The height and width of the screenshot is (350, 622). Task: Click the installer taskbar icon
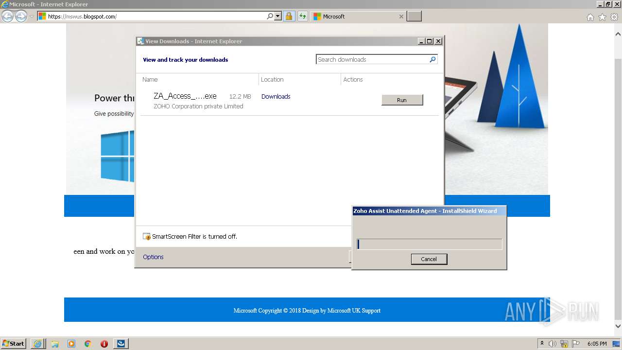click(121, 344)
